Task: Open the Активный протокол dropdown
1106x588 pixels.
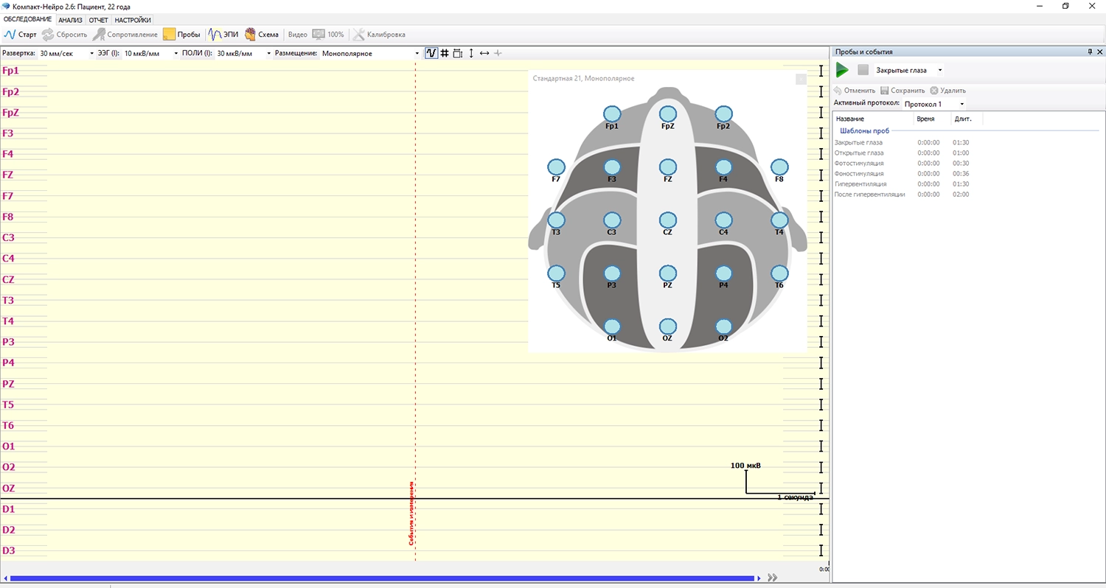Action: point(961,105)
